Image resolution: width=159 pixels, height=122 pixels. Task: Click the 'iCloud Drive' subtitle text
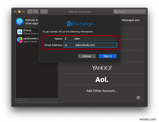(x=31, y=33)
